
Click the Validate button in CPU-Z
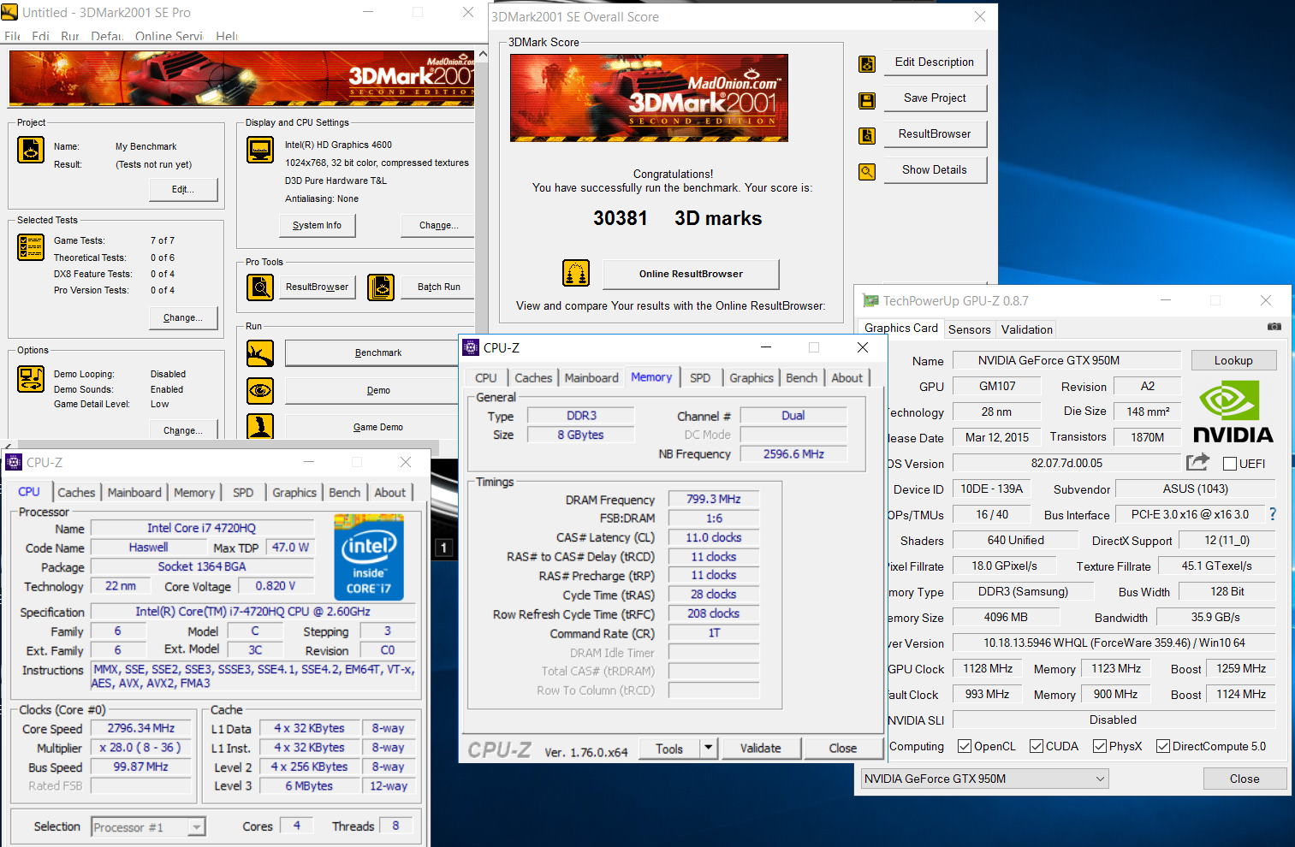coord(761,748)
